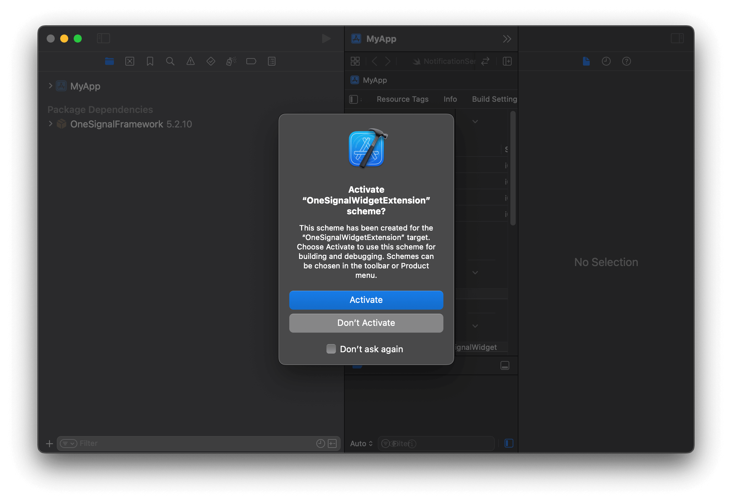The image size is (732, 503).
Task: Go forward in editor history
Action: 388,61
